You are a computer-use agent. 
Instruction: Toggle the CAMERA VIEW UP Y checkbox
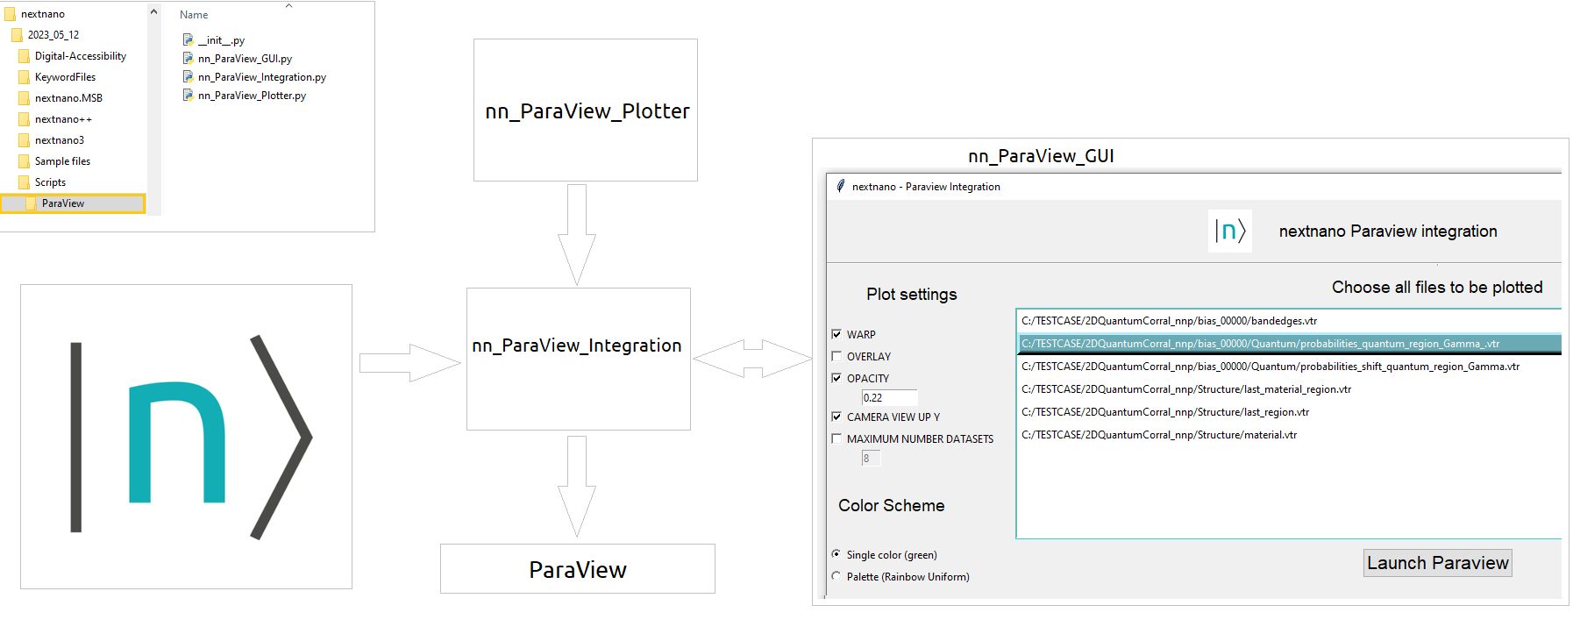pos(836,417)
